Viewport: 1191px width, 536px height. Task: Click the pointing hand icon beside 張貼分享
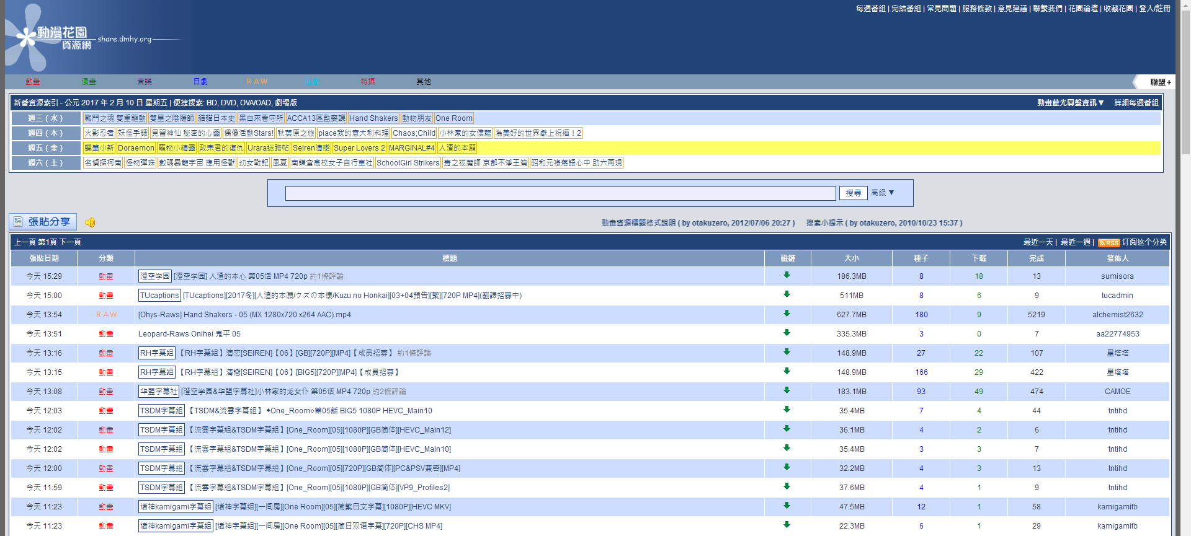click(x=90, y=222)
